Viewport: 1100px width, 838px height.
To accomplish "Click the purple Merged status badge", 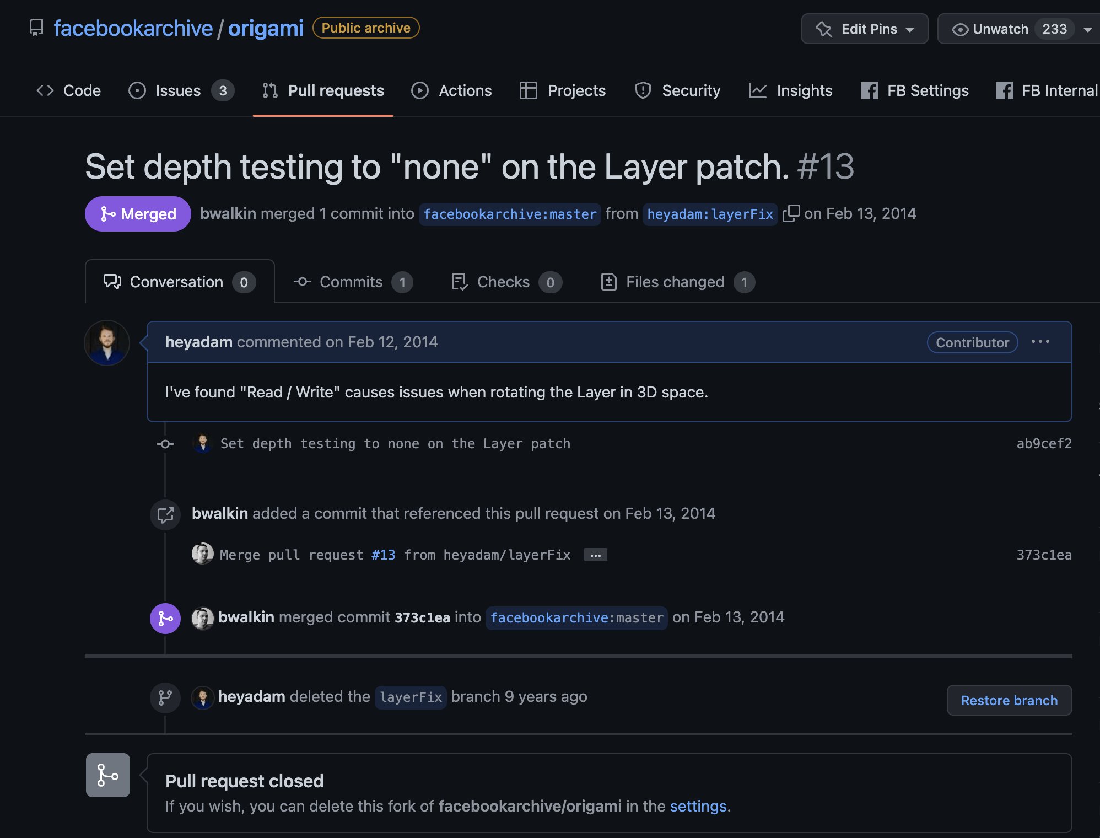I will coord(138,214).
